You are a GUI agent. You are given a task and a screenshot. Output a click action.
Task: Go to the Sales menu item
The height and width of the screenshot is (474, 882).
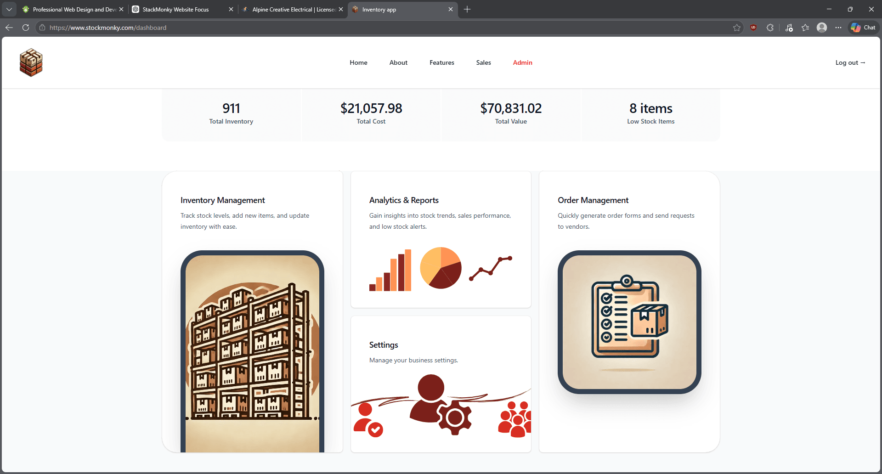click(483, 62)
